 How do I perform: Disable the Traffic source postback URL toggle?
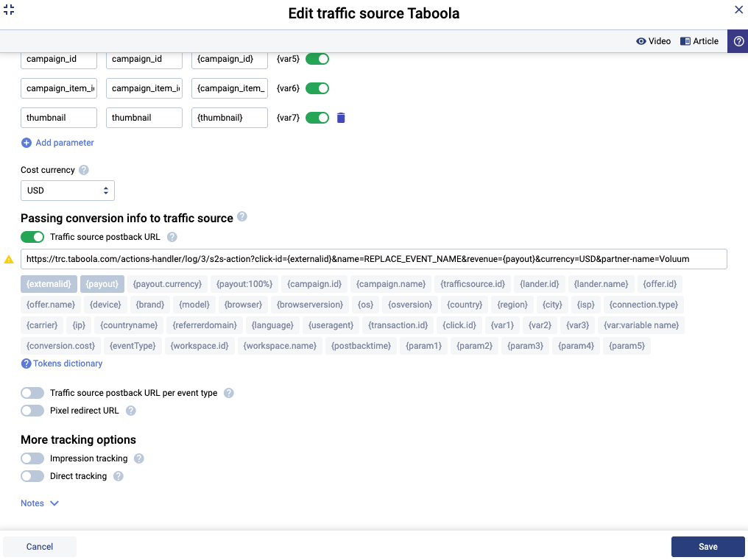(32, 237)
